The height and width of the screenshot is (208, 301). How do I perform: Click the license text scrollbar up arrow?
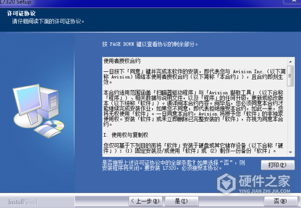[290, 61]
